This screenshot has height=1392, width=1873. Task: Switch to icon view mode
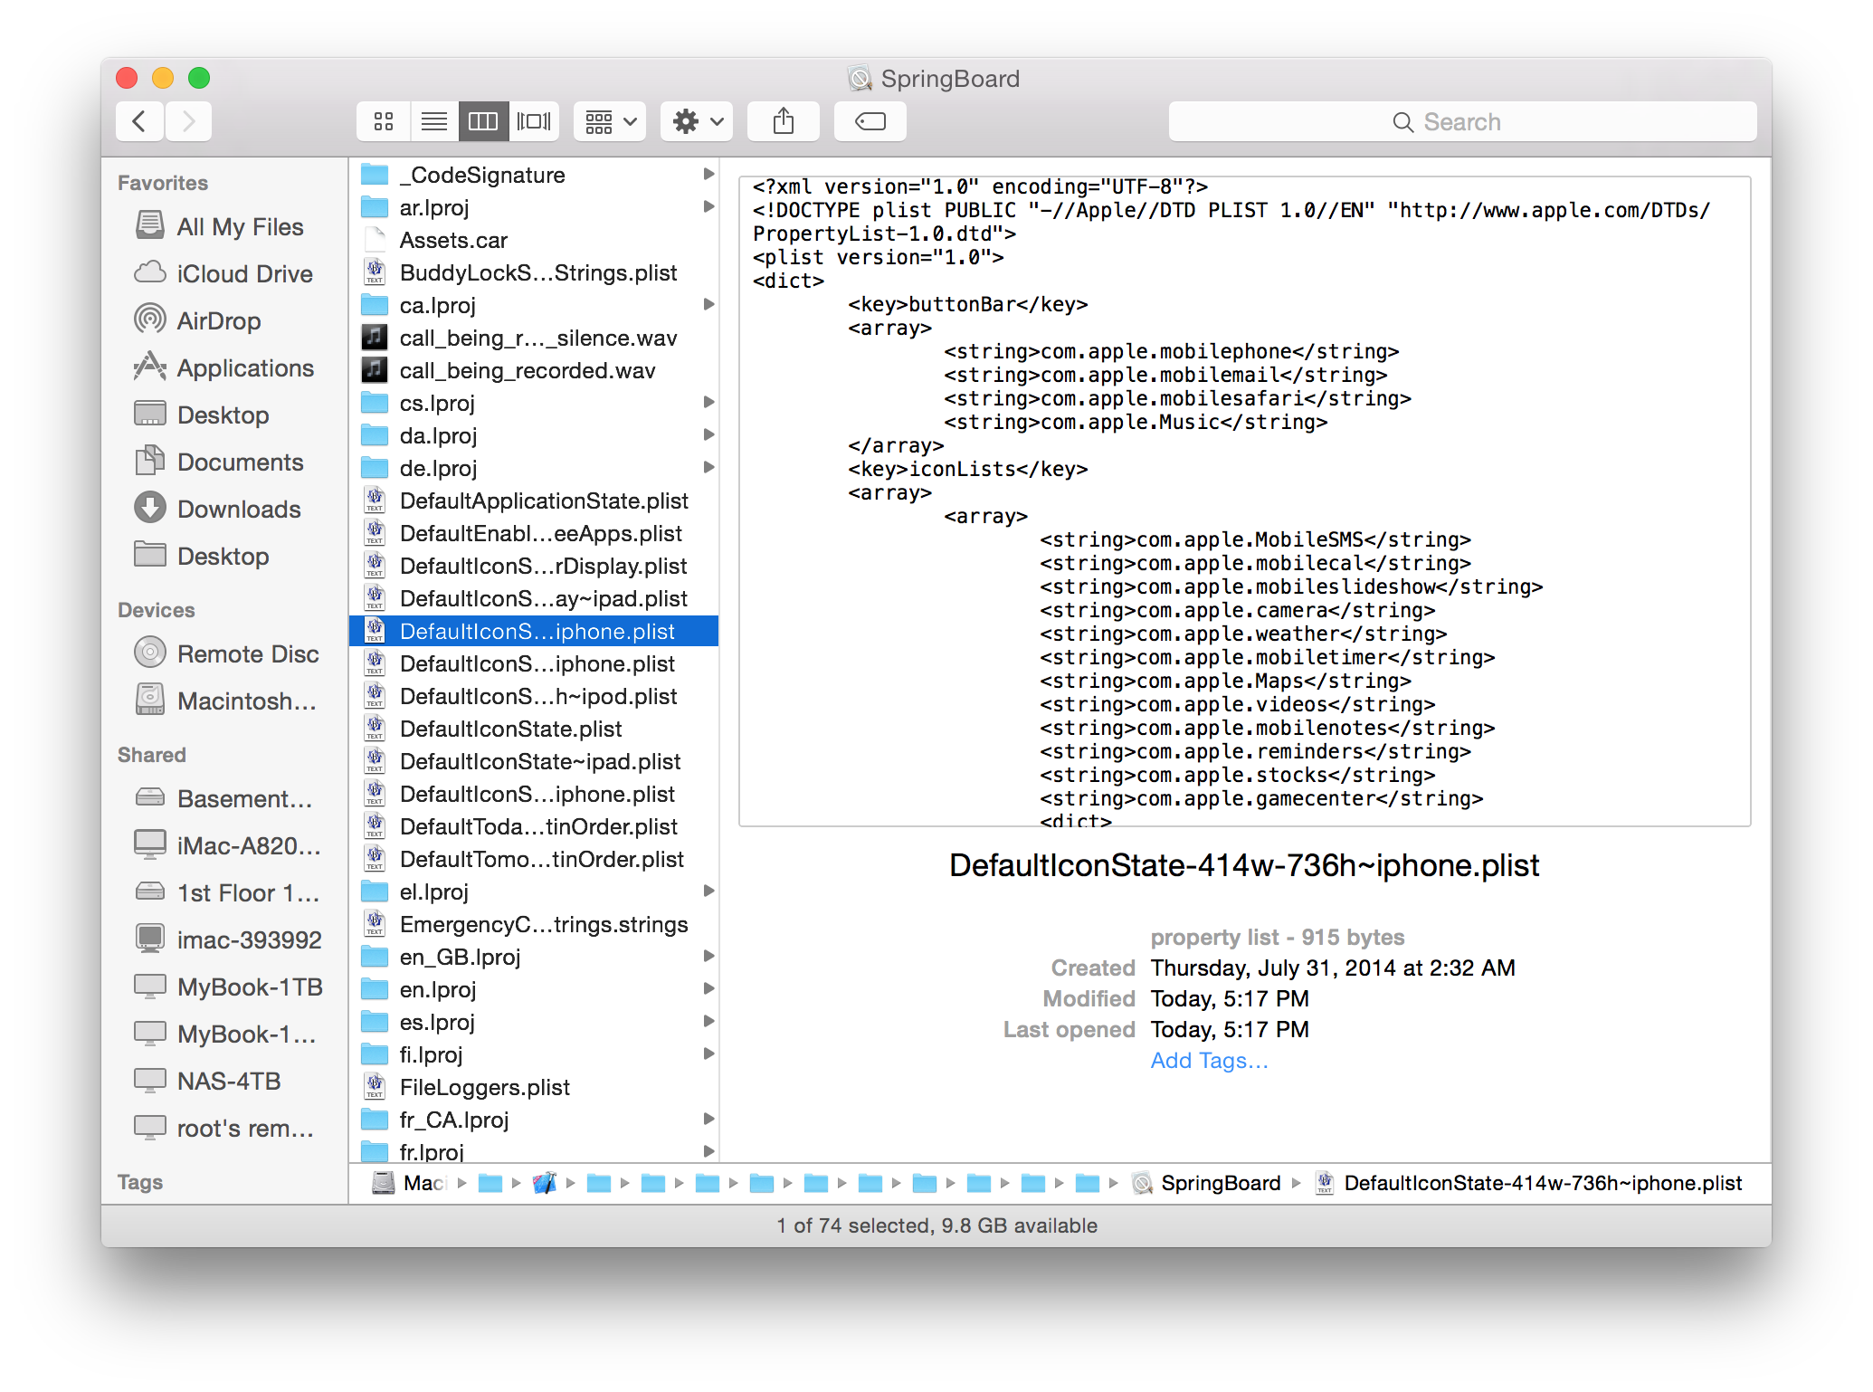384,121
